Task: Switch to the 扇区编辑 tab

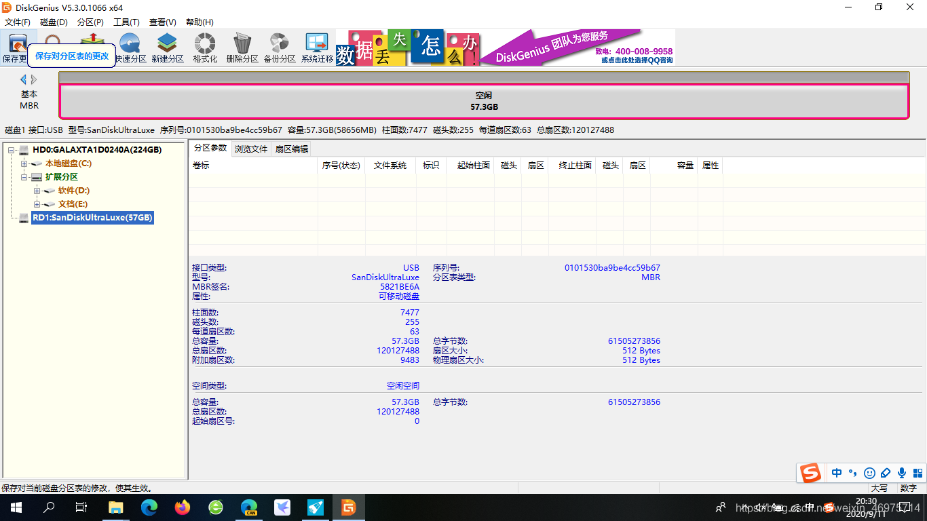Action: tap(291, 149)
